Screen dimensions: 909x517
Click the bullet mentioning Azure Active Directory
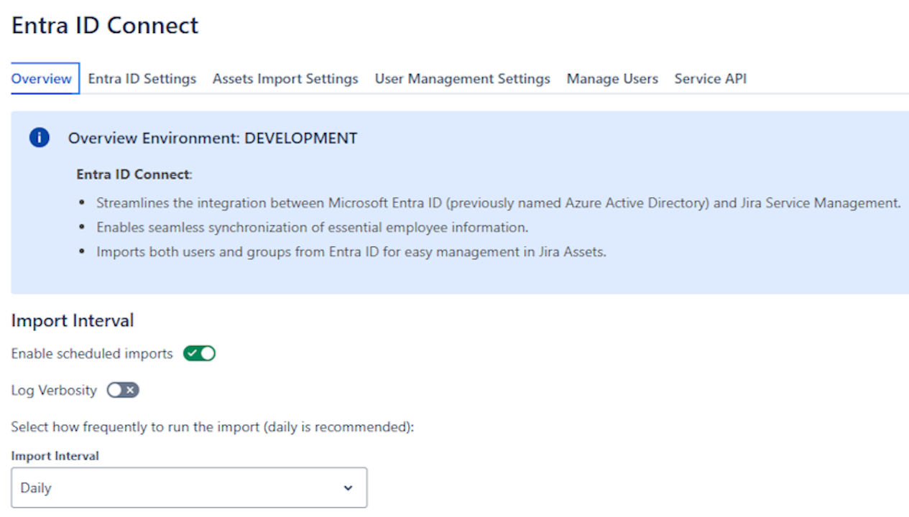point(499,203)
